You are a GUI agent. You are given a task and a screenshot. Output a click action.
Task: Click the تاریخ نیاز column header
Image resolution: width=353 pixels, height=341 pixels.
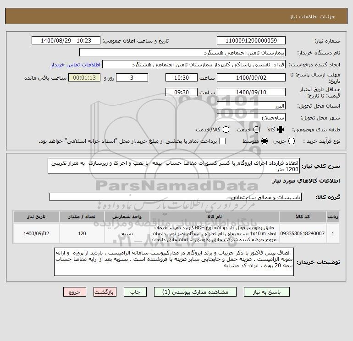36,217
